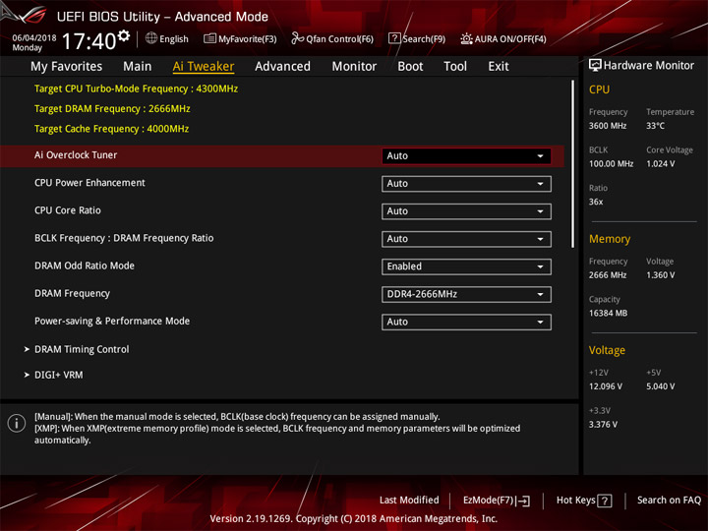Click Target DRAM Frequency : 2666MHz text
This screenshot has width=708, height=531.
pos(112,109)
